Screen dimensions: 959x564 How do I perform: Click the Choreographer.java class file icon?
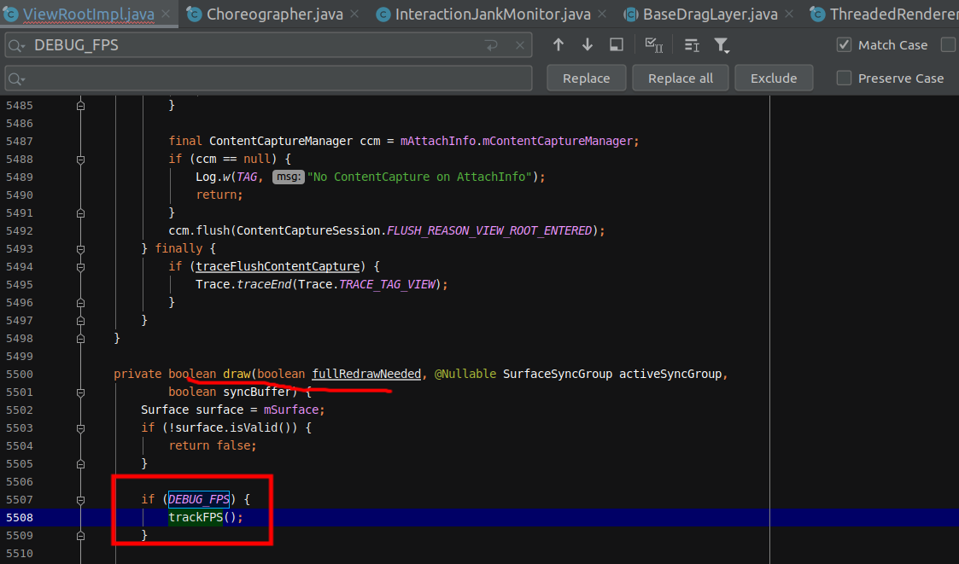pos(194,14)
